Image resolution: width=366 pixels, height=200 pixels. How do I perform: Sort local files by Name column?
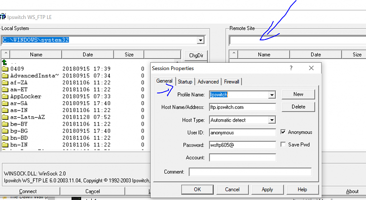click(36, 55)
